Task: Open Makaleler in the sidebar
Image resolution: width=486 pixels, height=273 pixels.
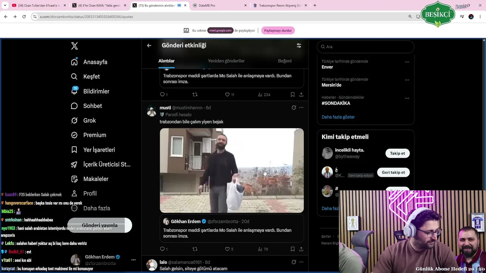Action: pos(90,179)
